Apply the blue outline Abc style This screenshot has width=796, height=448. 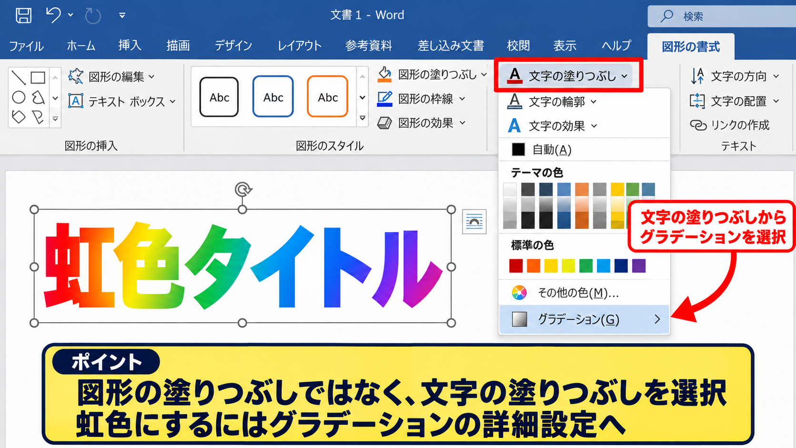click(x=273, y=97)
